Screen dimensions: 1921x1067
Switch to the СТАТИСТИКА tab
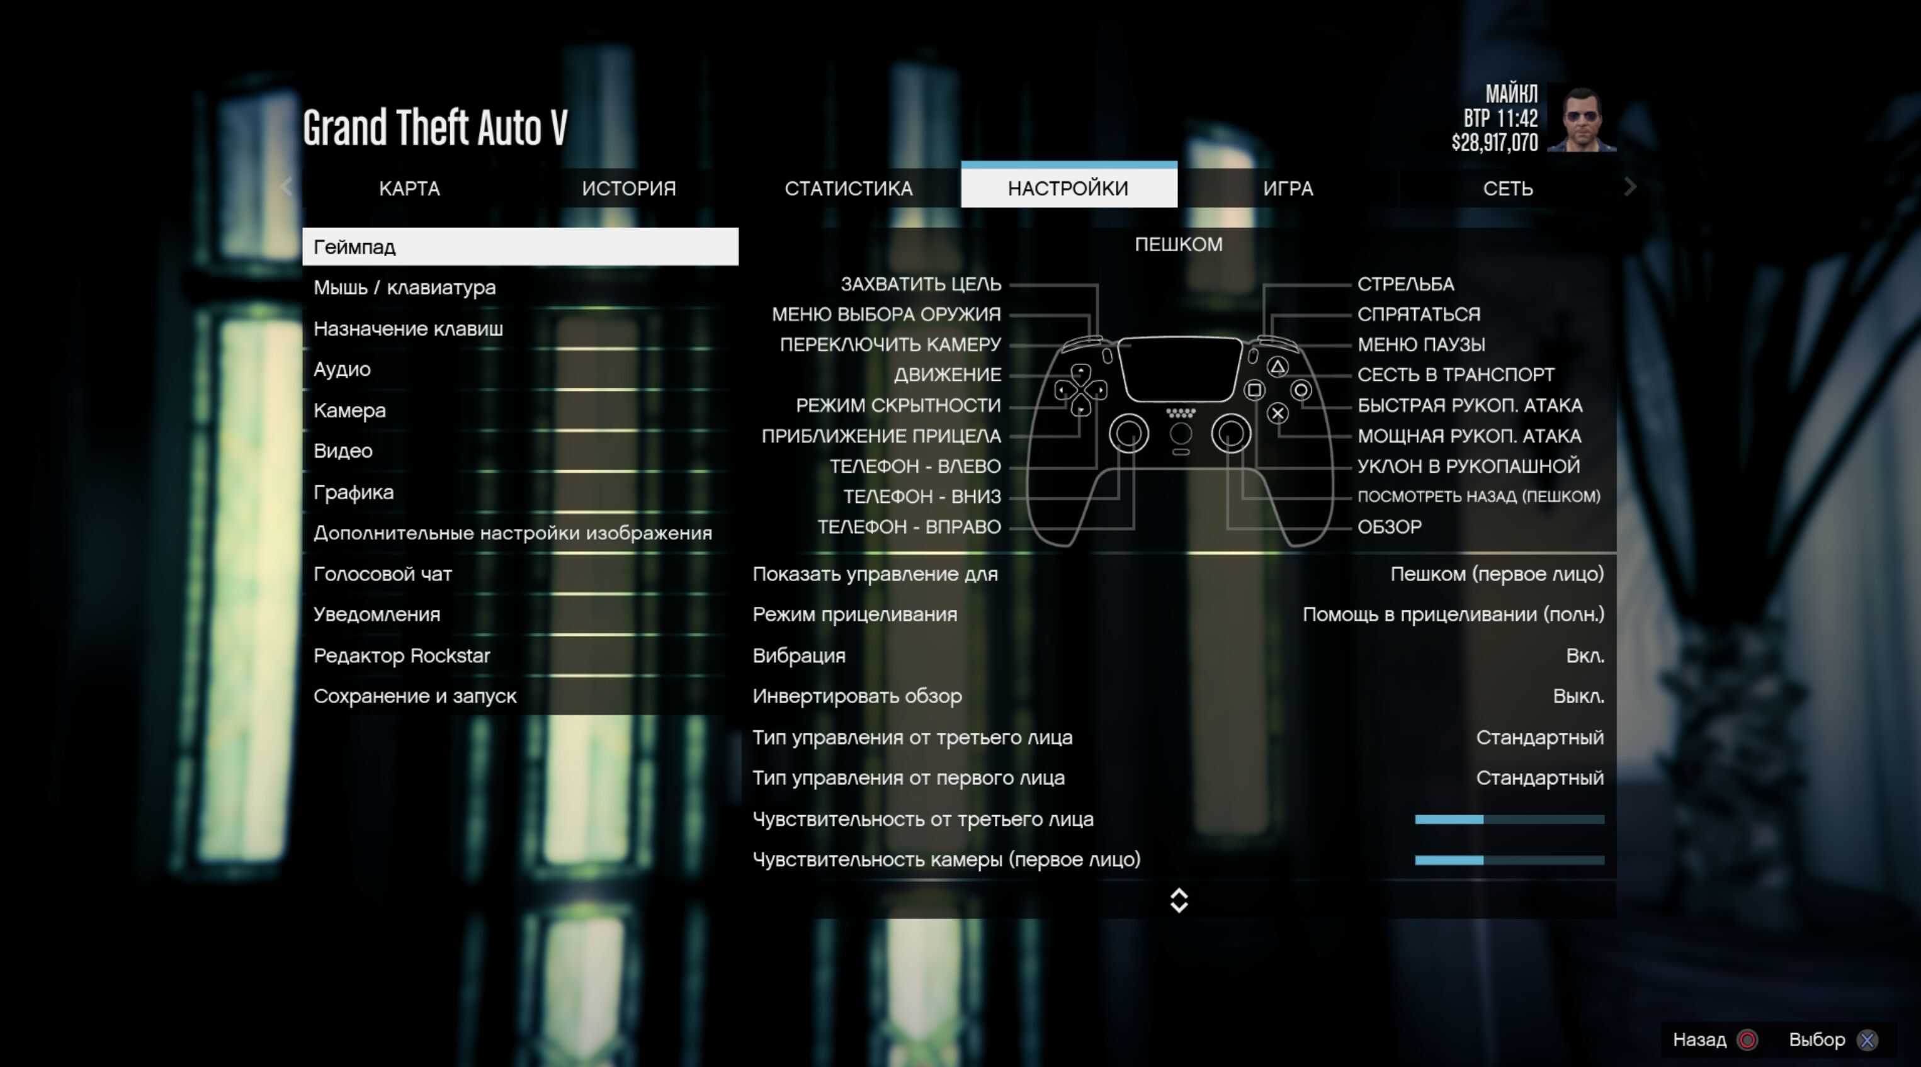(x=849, y=188)
